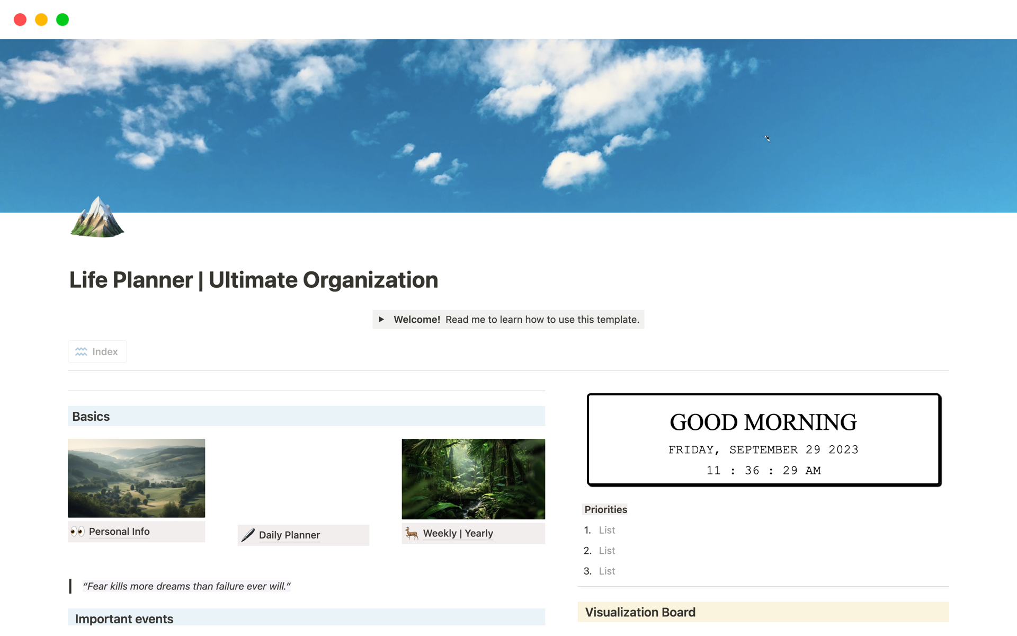Click the mountain page icon
The image size is (1017, 636).
(x=97, y=217)
